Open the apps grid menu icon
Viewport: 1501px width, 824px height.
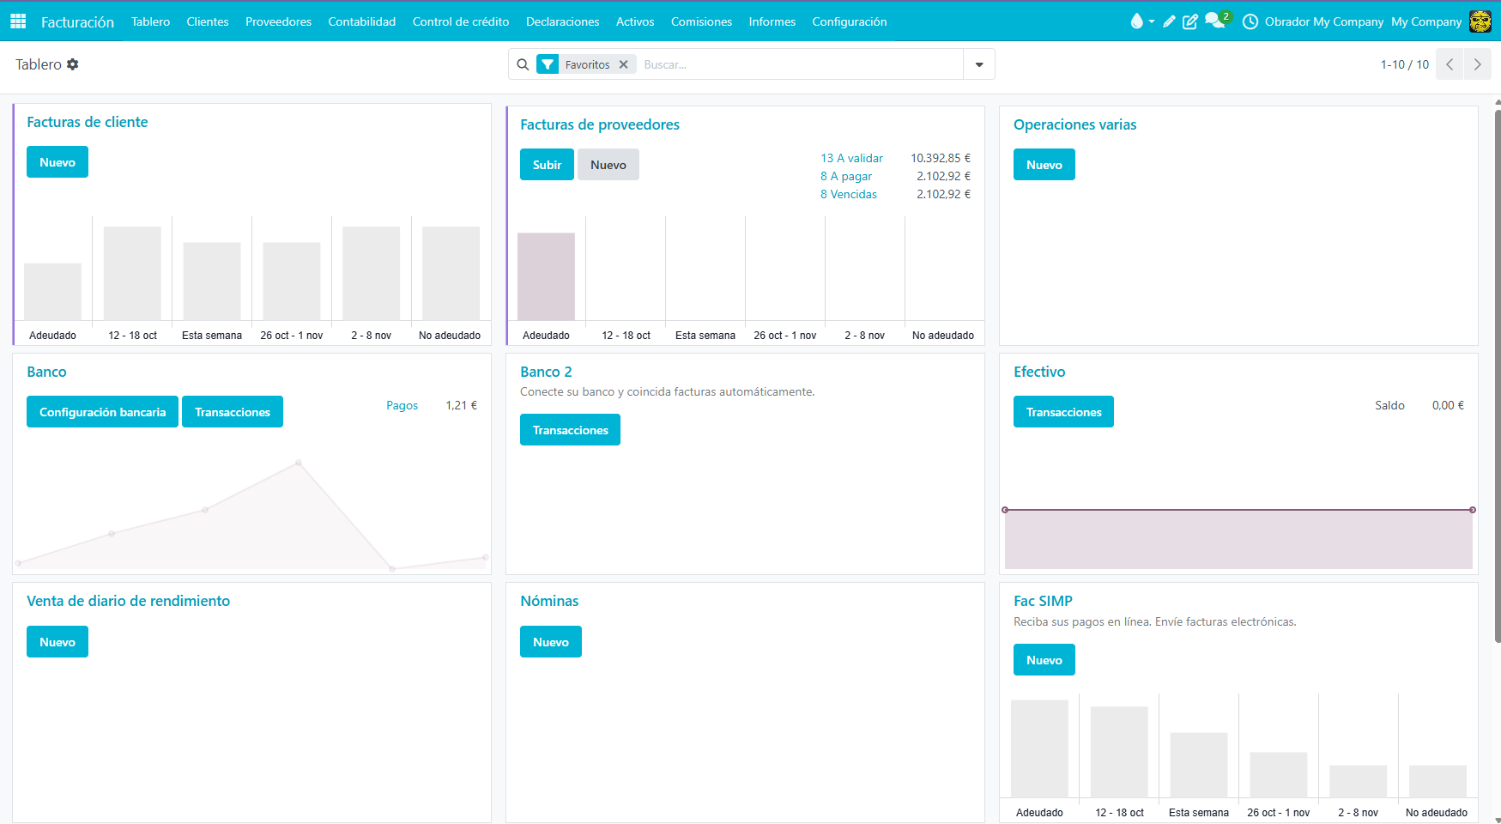tap(18, 21)
